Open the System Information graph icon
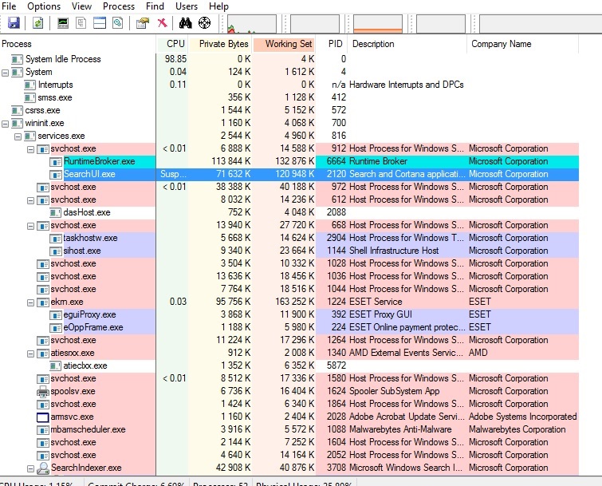Viewport: 602px width, 486px height. (63, 22)
